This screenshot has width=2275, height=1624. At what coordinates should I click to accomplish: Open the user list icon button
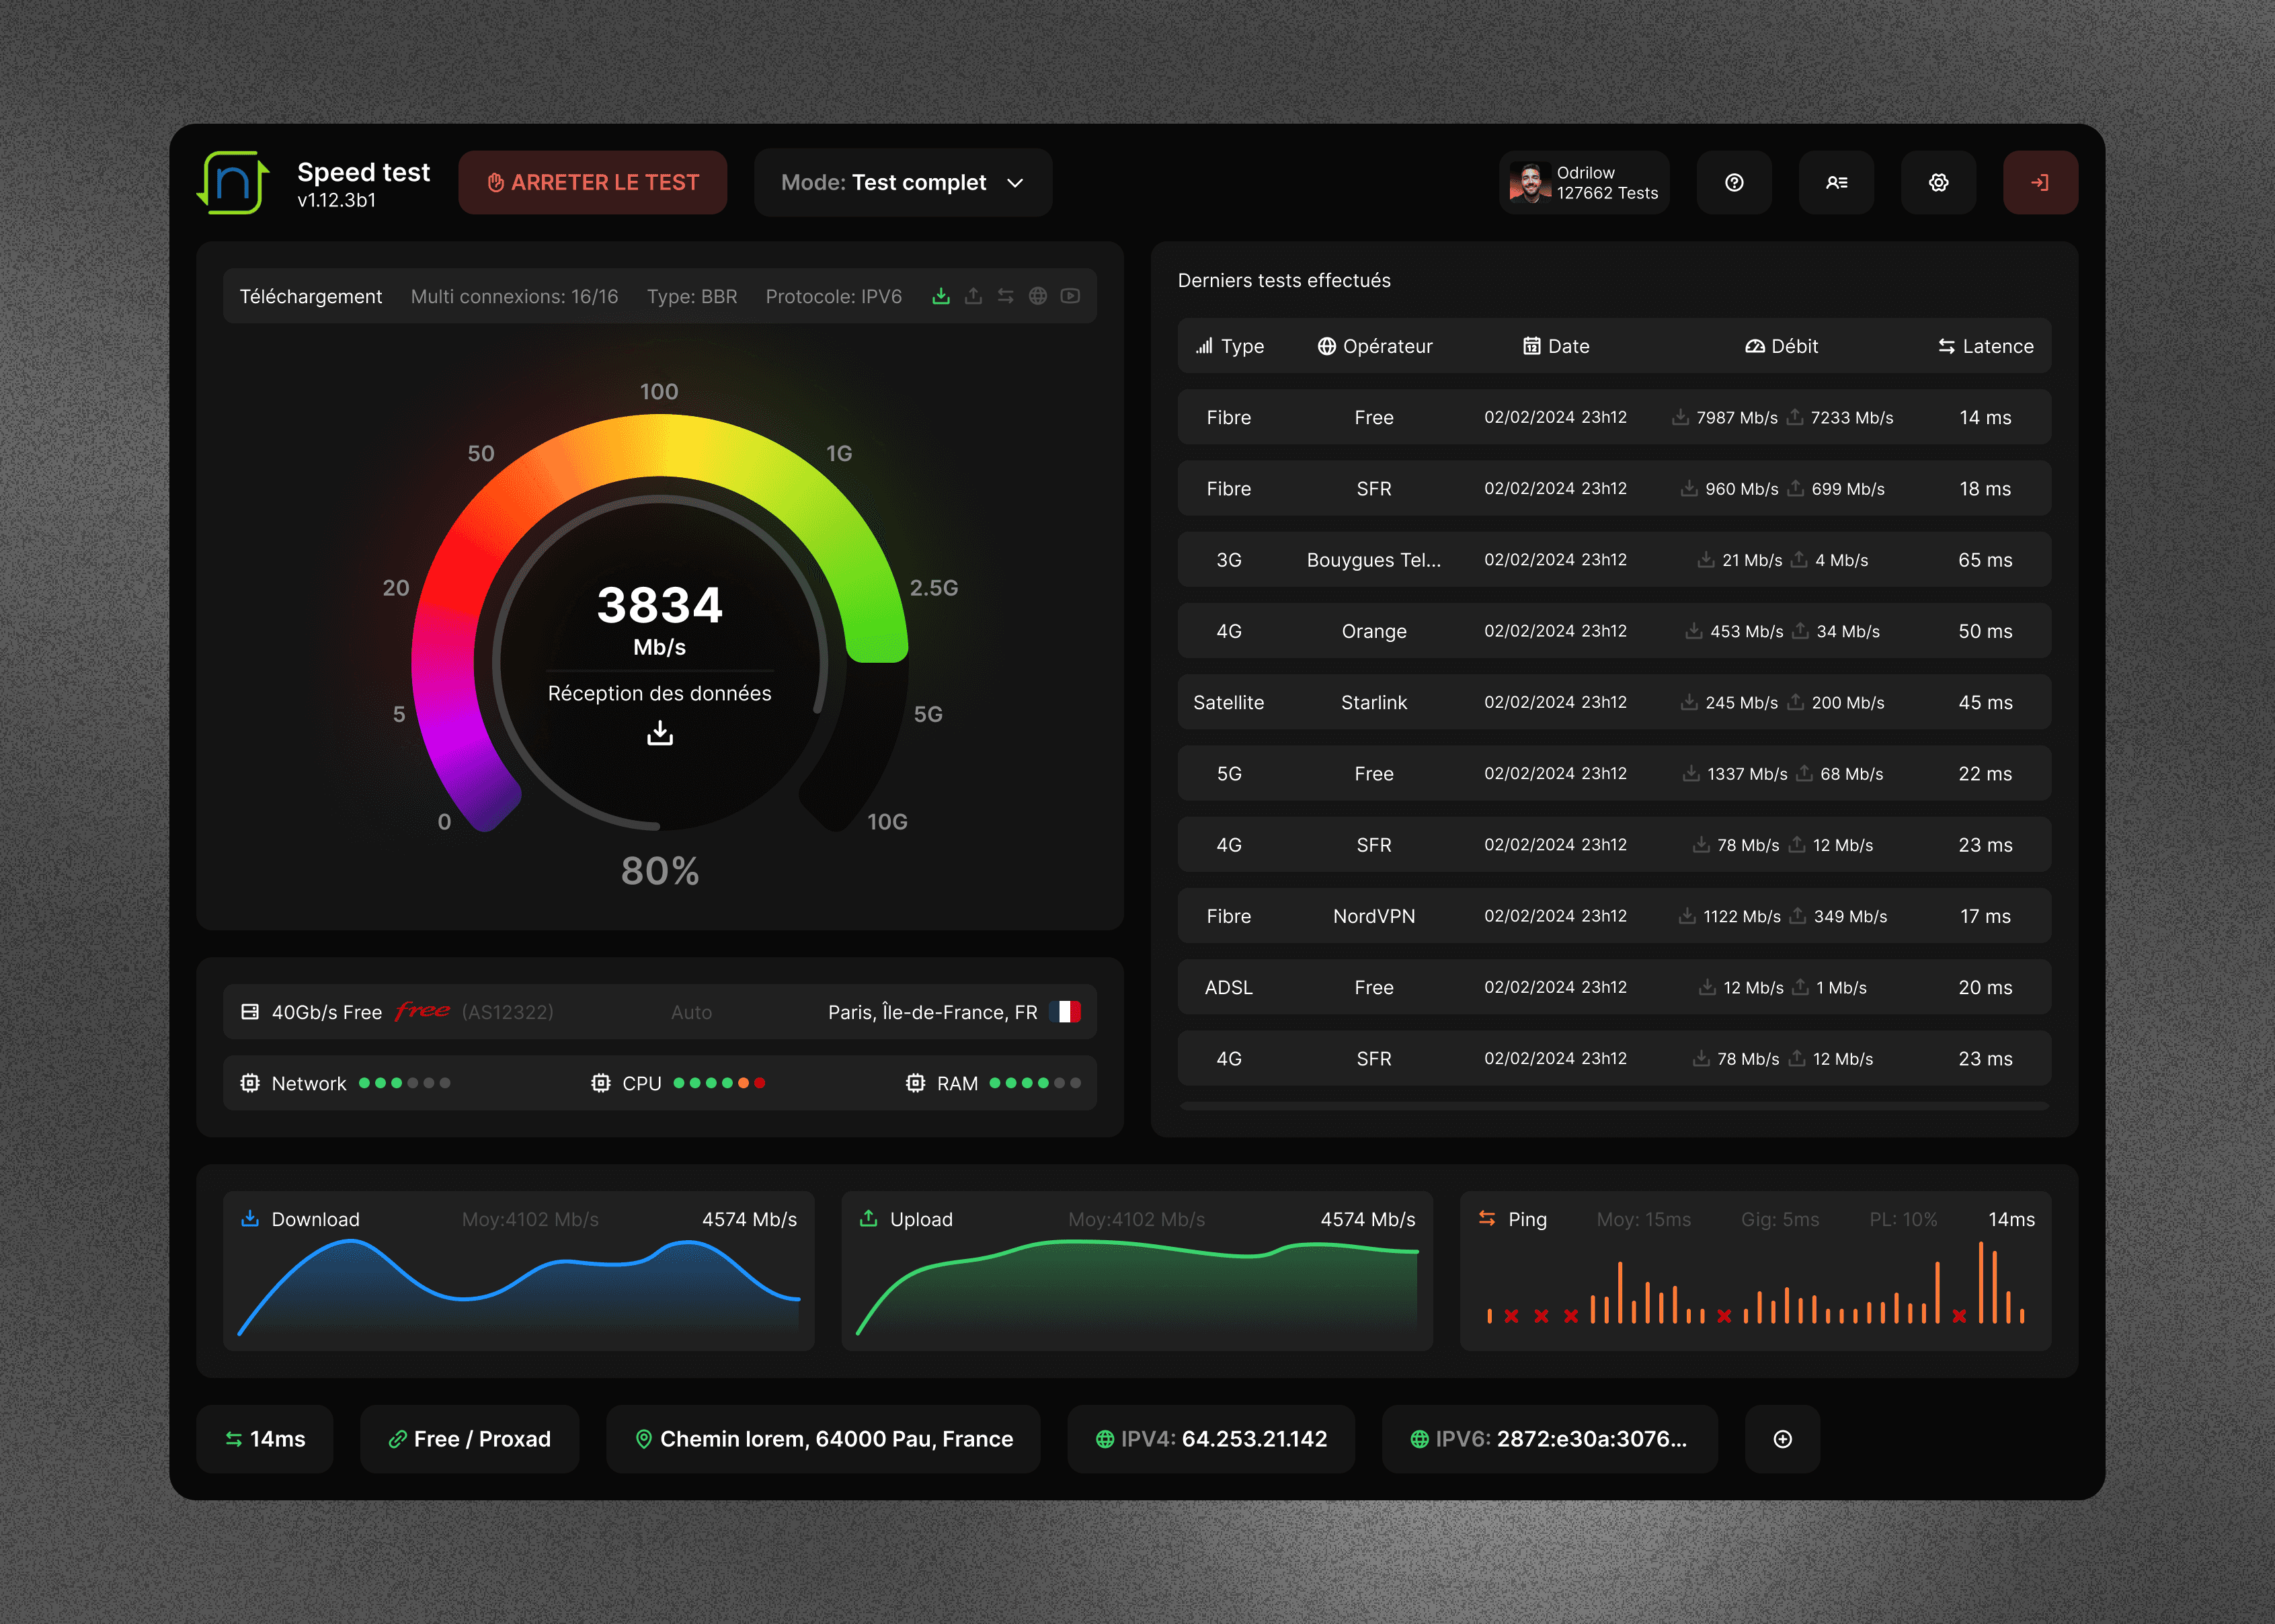pyautogui.click(x=1836, y=183)
